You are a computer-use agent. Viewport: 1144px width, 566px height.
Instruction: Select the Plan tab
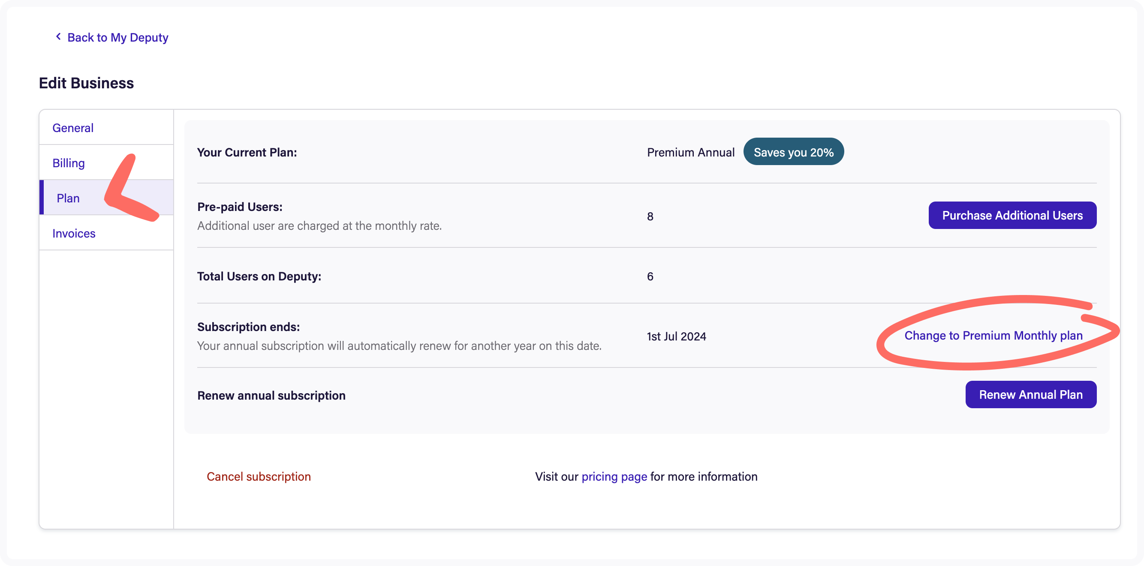106,198
